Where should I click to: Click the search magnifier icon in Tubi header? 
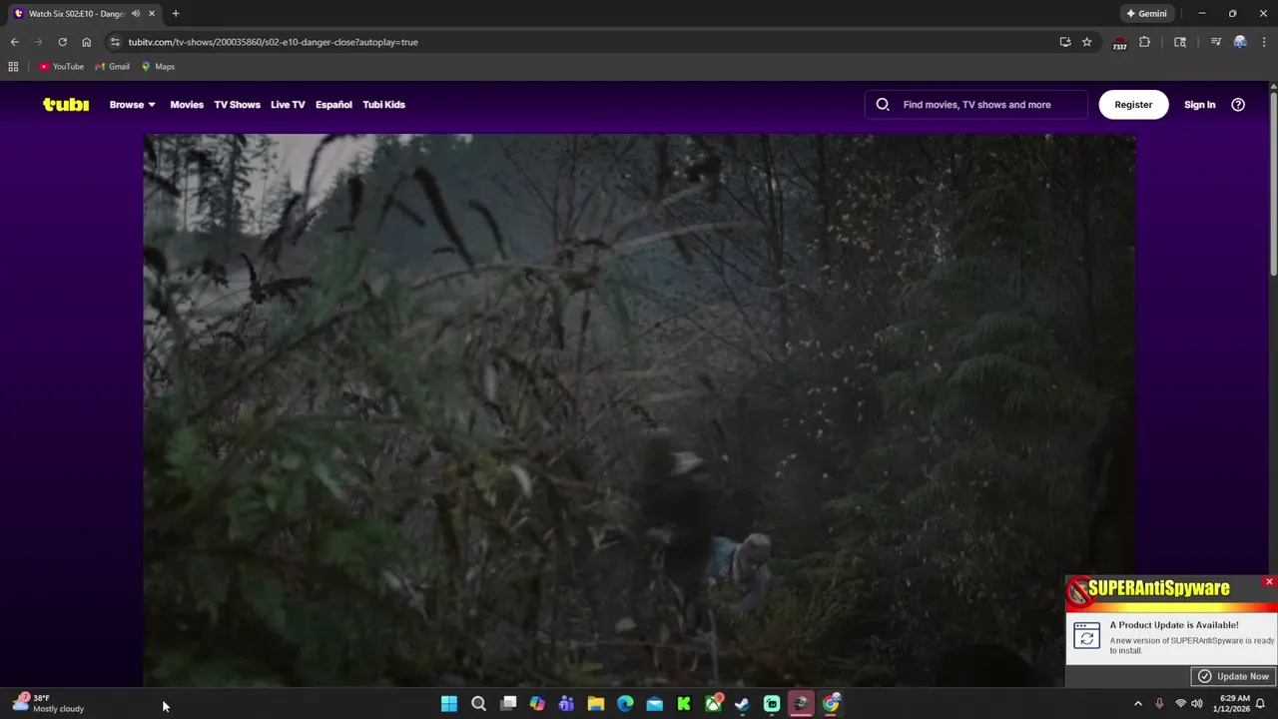coord(883,104)
